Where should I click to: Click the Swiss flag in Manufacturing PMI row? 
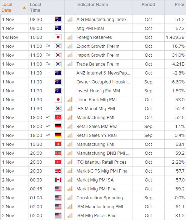point(58,144)
